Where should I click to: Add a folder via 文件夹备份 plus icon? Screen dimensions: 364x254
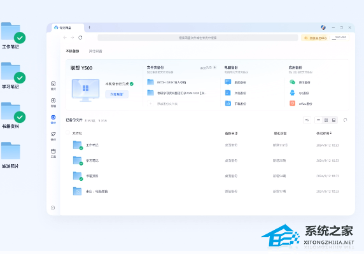point(214,67)
